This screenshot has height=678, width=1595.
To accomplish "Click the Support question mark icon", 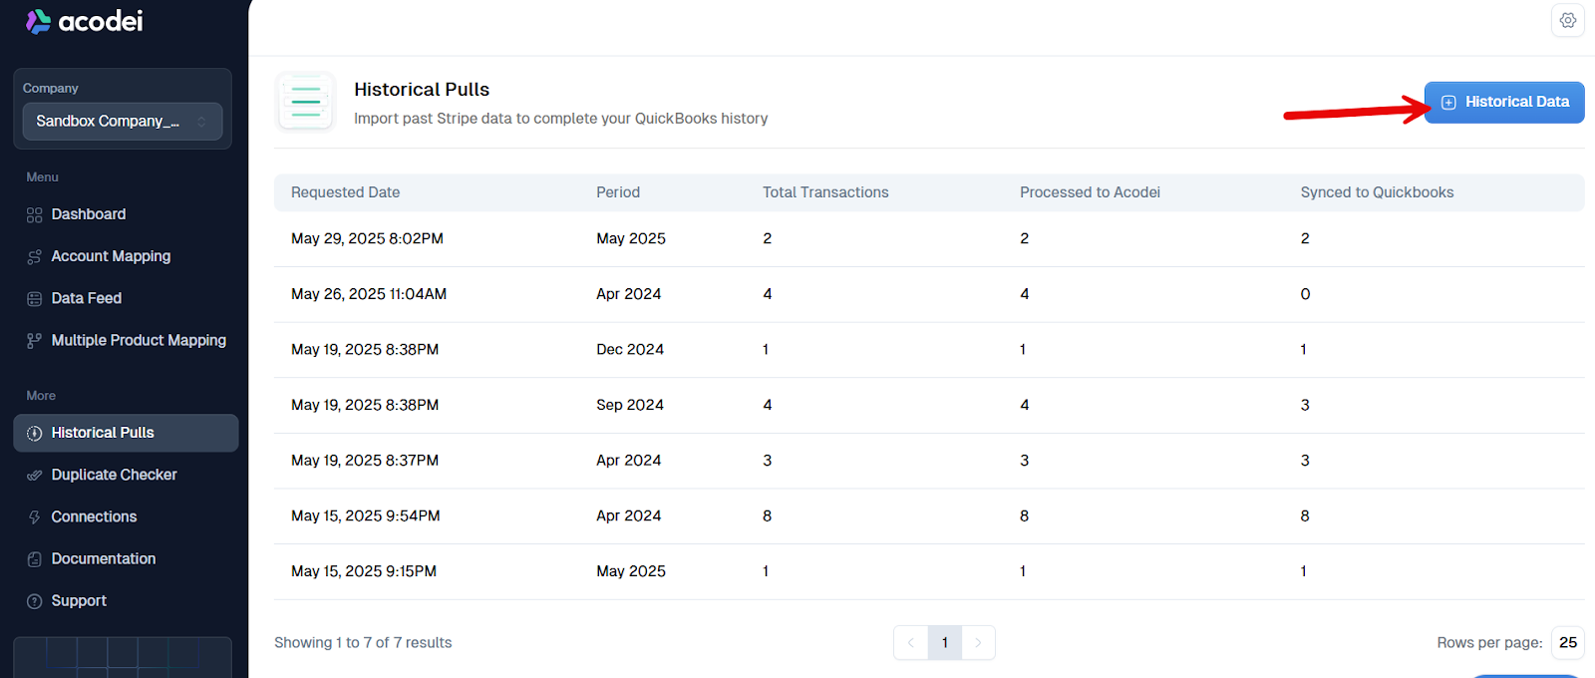I will tap(35, 601).
